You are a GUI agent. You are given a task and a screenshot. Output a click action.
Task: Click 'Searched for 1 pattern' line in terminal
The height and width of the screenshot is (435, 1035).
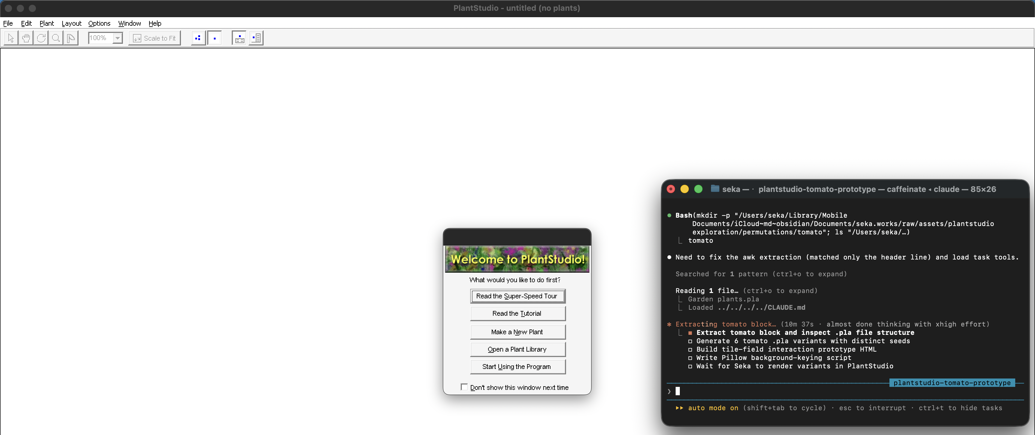tap(761, 274)
